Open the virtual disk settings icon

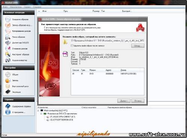point(8,86)
